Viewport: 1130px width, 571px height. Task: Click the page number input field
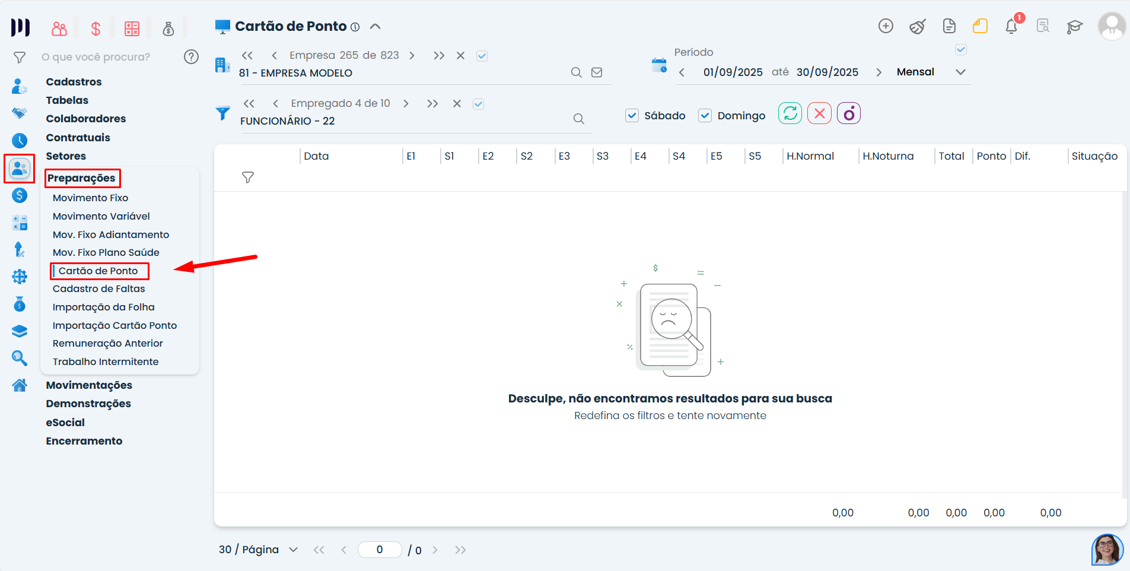[380, 550]
